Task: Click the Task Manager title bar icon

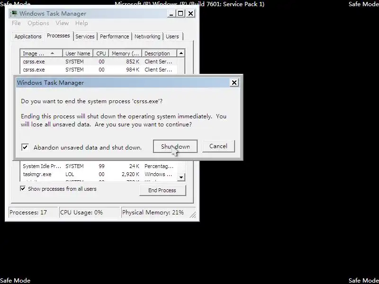Action: click(x=14, y=13)
